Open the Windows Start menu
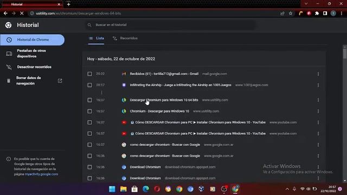This screenshot has width=347, height=195. [x=112, y=189]
